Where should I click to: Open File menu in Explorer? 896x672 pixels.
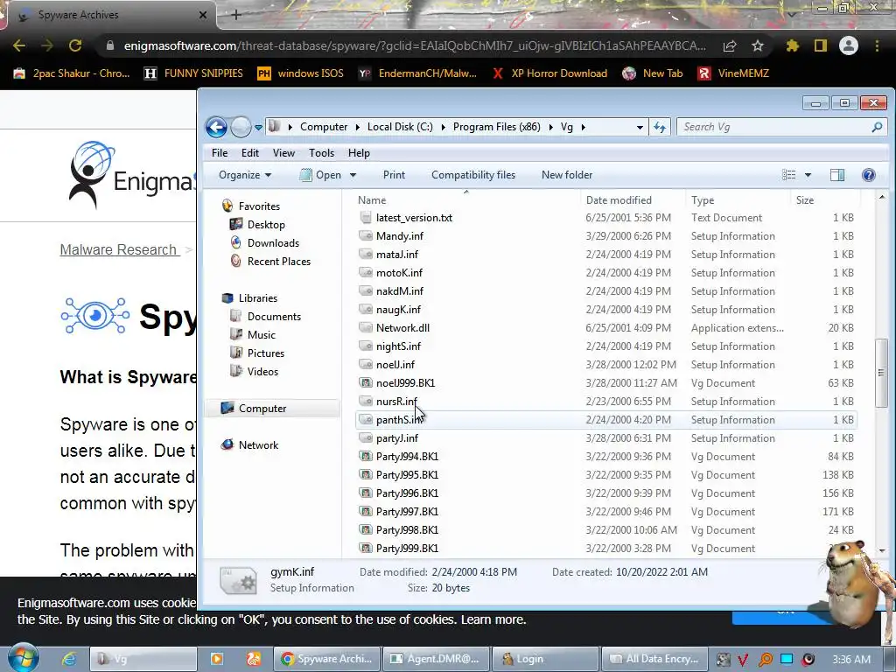coord(220,153)
